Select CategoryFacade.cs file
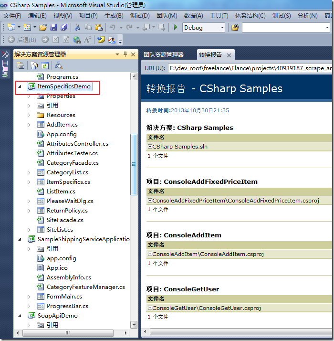This screenshot has width=334, height=341. 73,163
